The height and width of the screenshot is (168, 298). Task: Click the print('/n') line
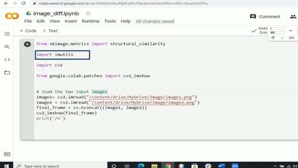pyautogui.click(x=51, y=118)
